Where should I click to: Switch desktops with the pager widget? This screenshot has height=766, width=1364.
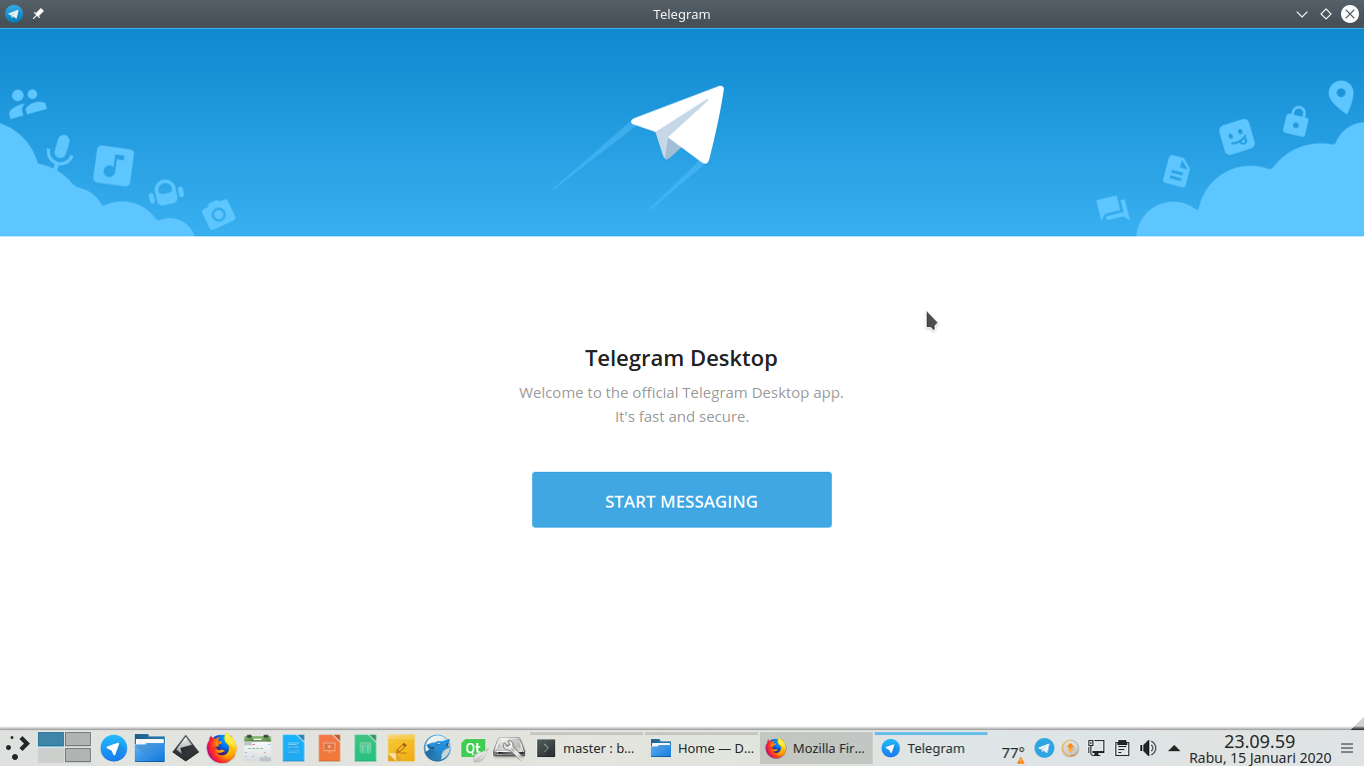coord(64,747)
